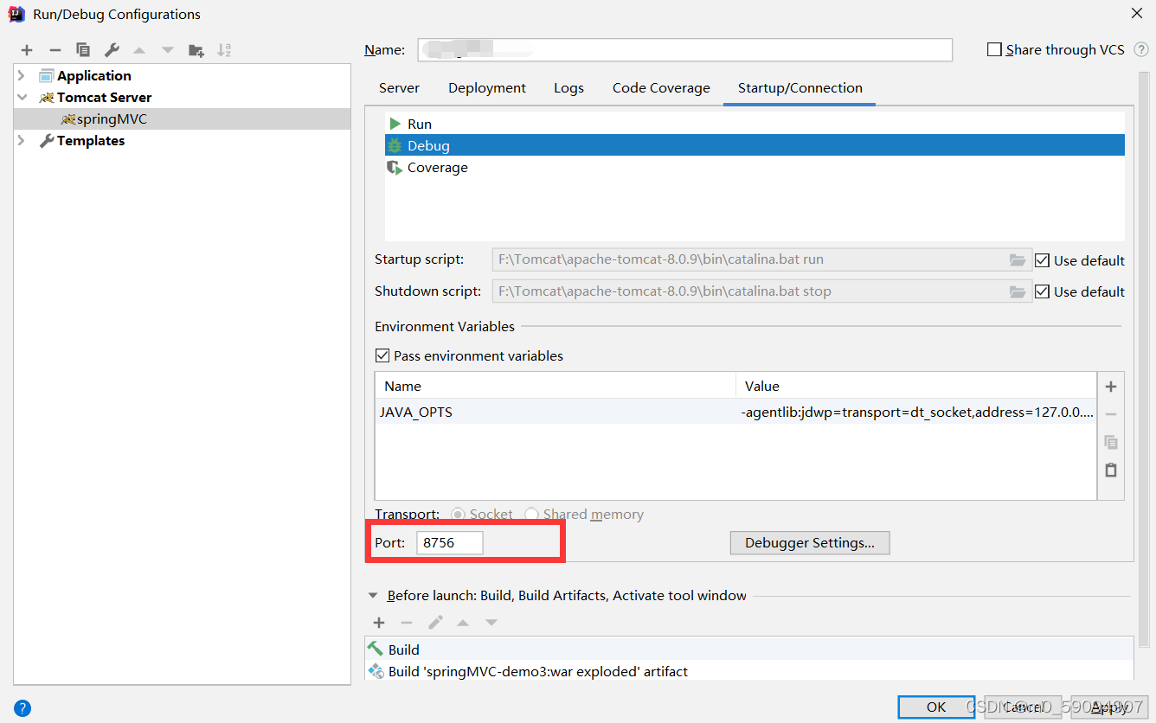1156x723 pixels.
Task: Edit configuration templates with wrench icon
Action: [x=112, y=49]
